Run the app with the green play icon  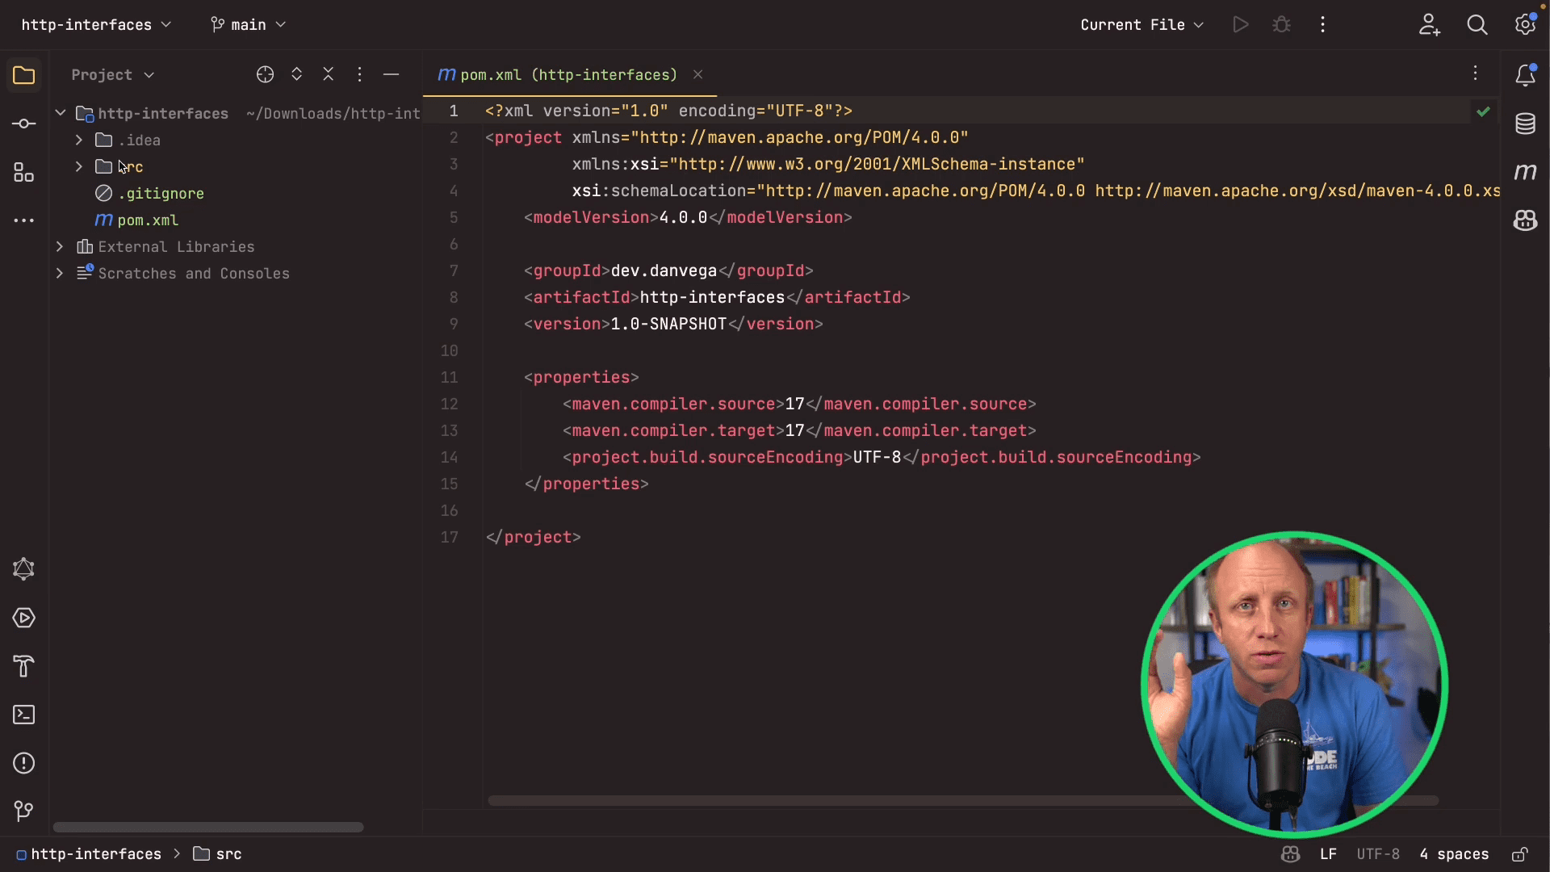coord(1241,24)
